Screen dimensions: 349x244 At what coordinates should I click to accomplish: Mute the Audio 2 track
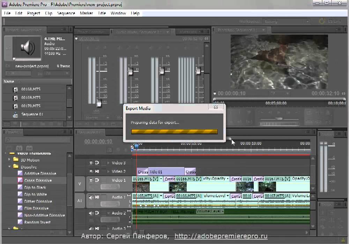[x=91, y=213]
